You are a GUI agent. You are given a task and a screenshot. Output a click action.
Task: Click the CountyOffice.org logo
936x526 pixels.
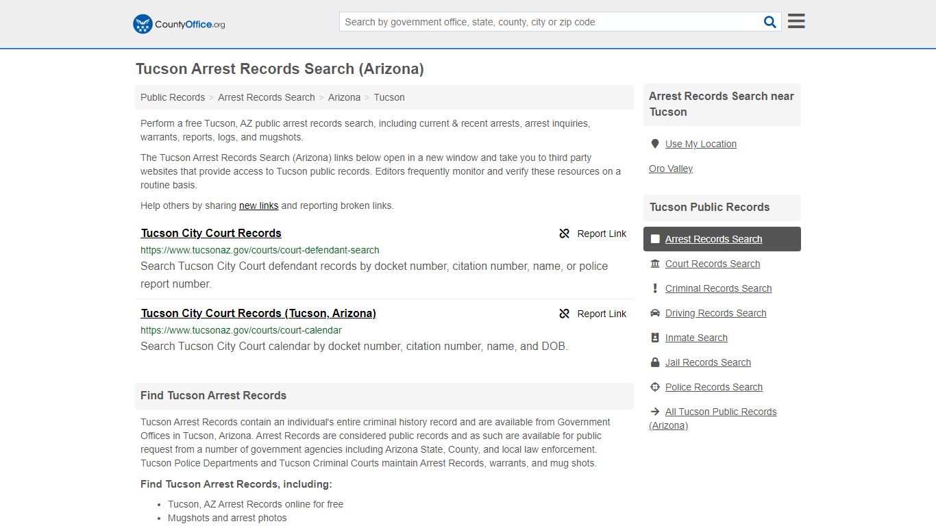point(179,24)
